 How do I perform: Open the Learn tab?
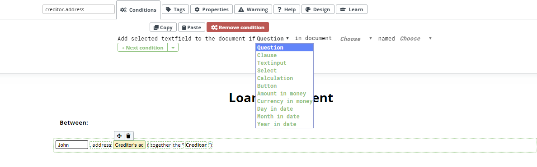(351, 9)
